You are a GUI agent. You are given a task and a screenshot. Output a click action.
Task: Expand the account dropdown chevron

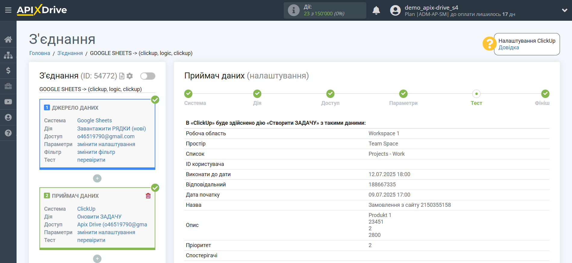point(564,11)
